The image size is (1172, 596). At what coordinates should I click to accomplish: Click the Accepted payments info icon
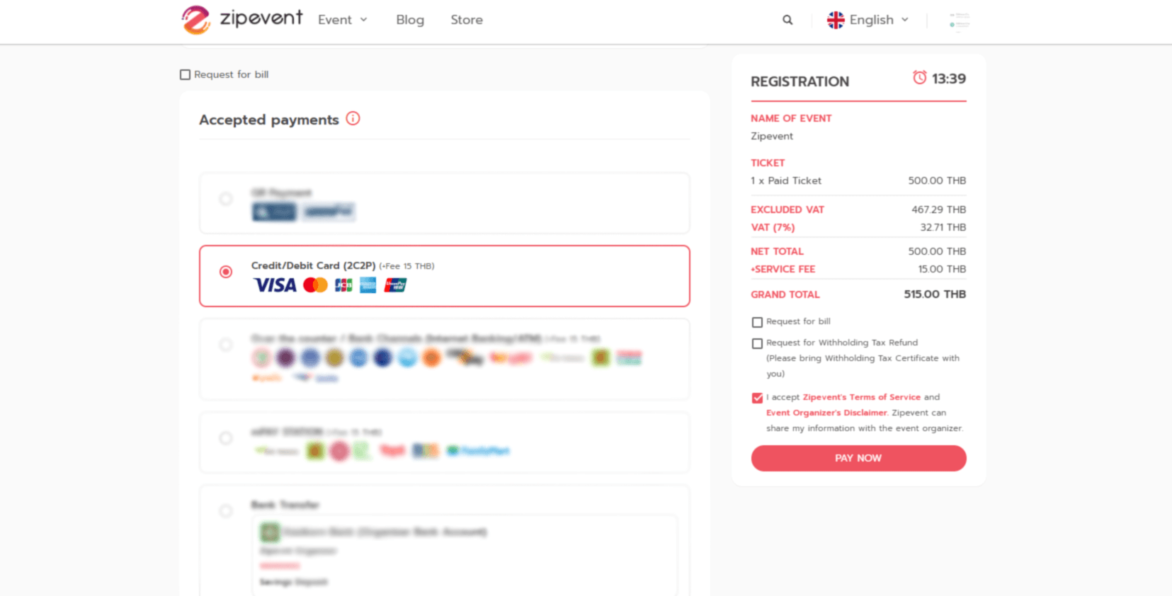(x=353, y=119)
